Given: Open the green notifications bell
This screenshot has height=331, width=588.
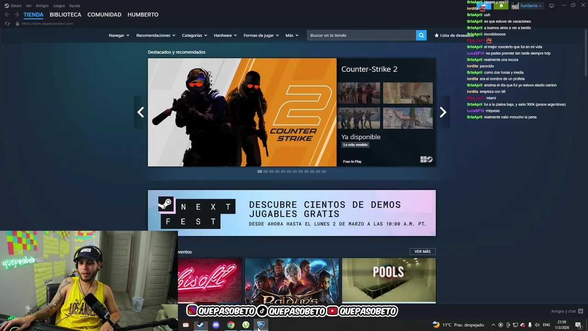Looking at the screenshot, I should (x=501, y=6).
